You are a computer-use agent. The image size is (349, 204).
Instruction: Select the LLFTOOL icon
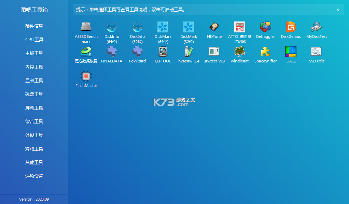click(x=163, y=52)
